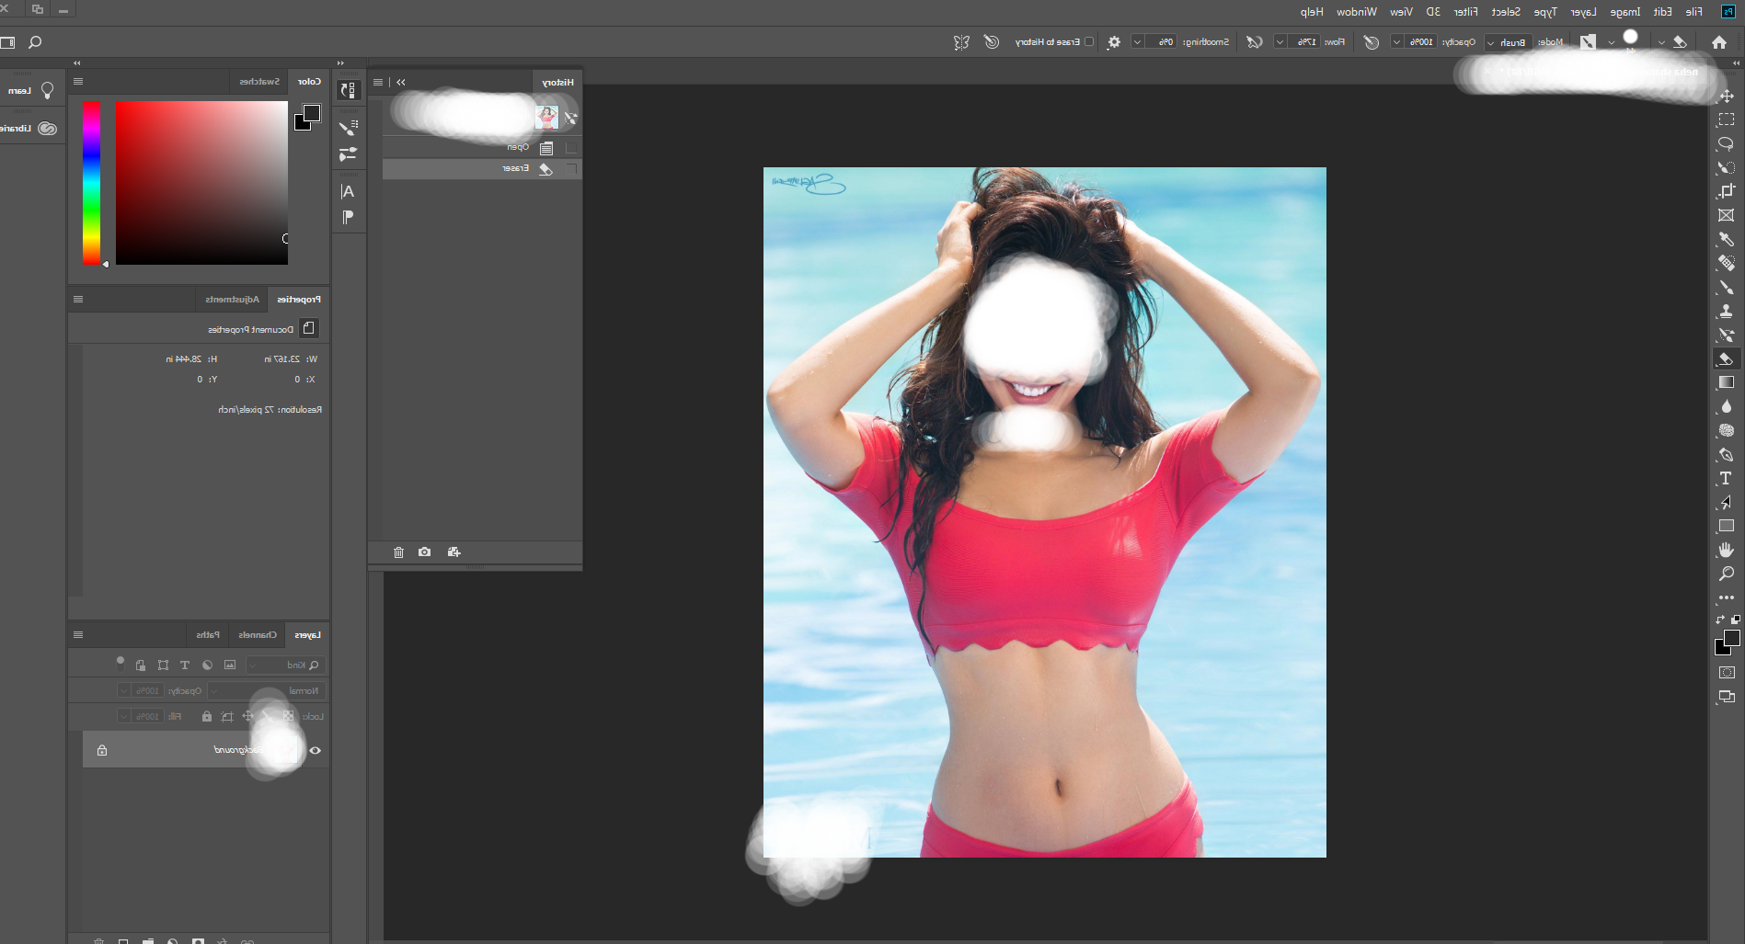The image size is (1745, 944).
Task: Select the Clone Stamp tool
Action: [1727, 311]
